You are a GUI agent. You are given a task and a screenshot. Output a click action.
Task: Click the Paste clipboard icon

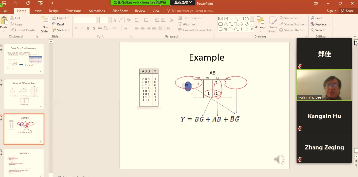4,22
